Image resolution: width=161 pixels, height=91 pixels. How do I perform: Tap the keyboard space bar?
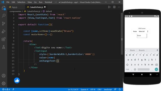pos(143,69)
